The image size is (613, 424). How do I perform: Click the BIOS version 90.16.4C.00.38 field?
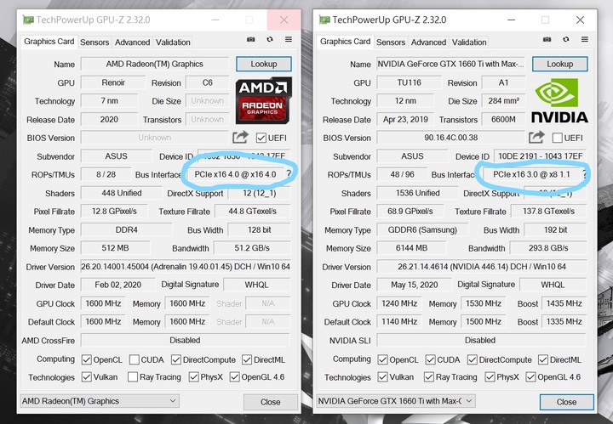[450, 138]
